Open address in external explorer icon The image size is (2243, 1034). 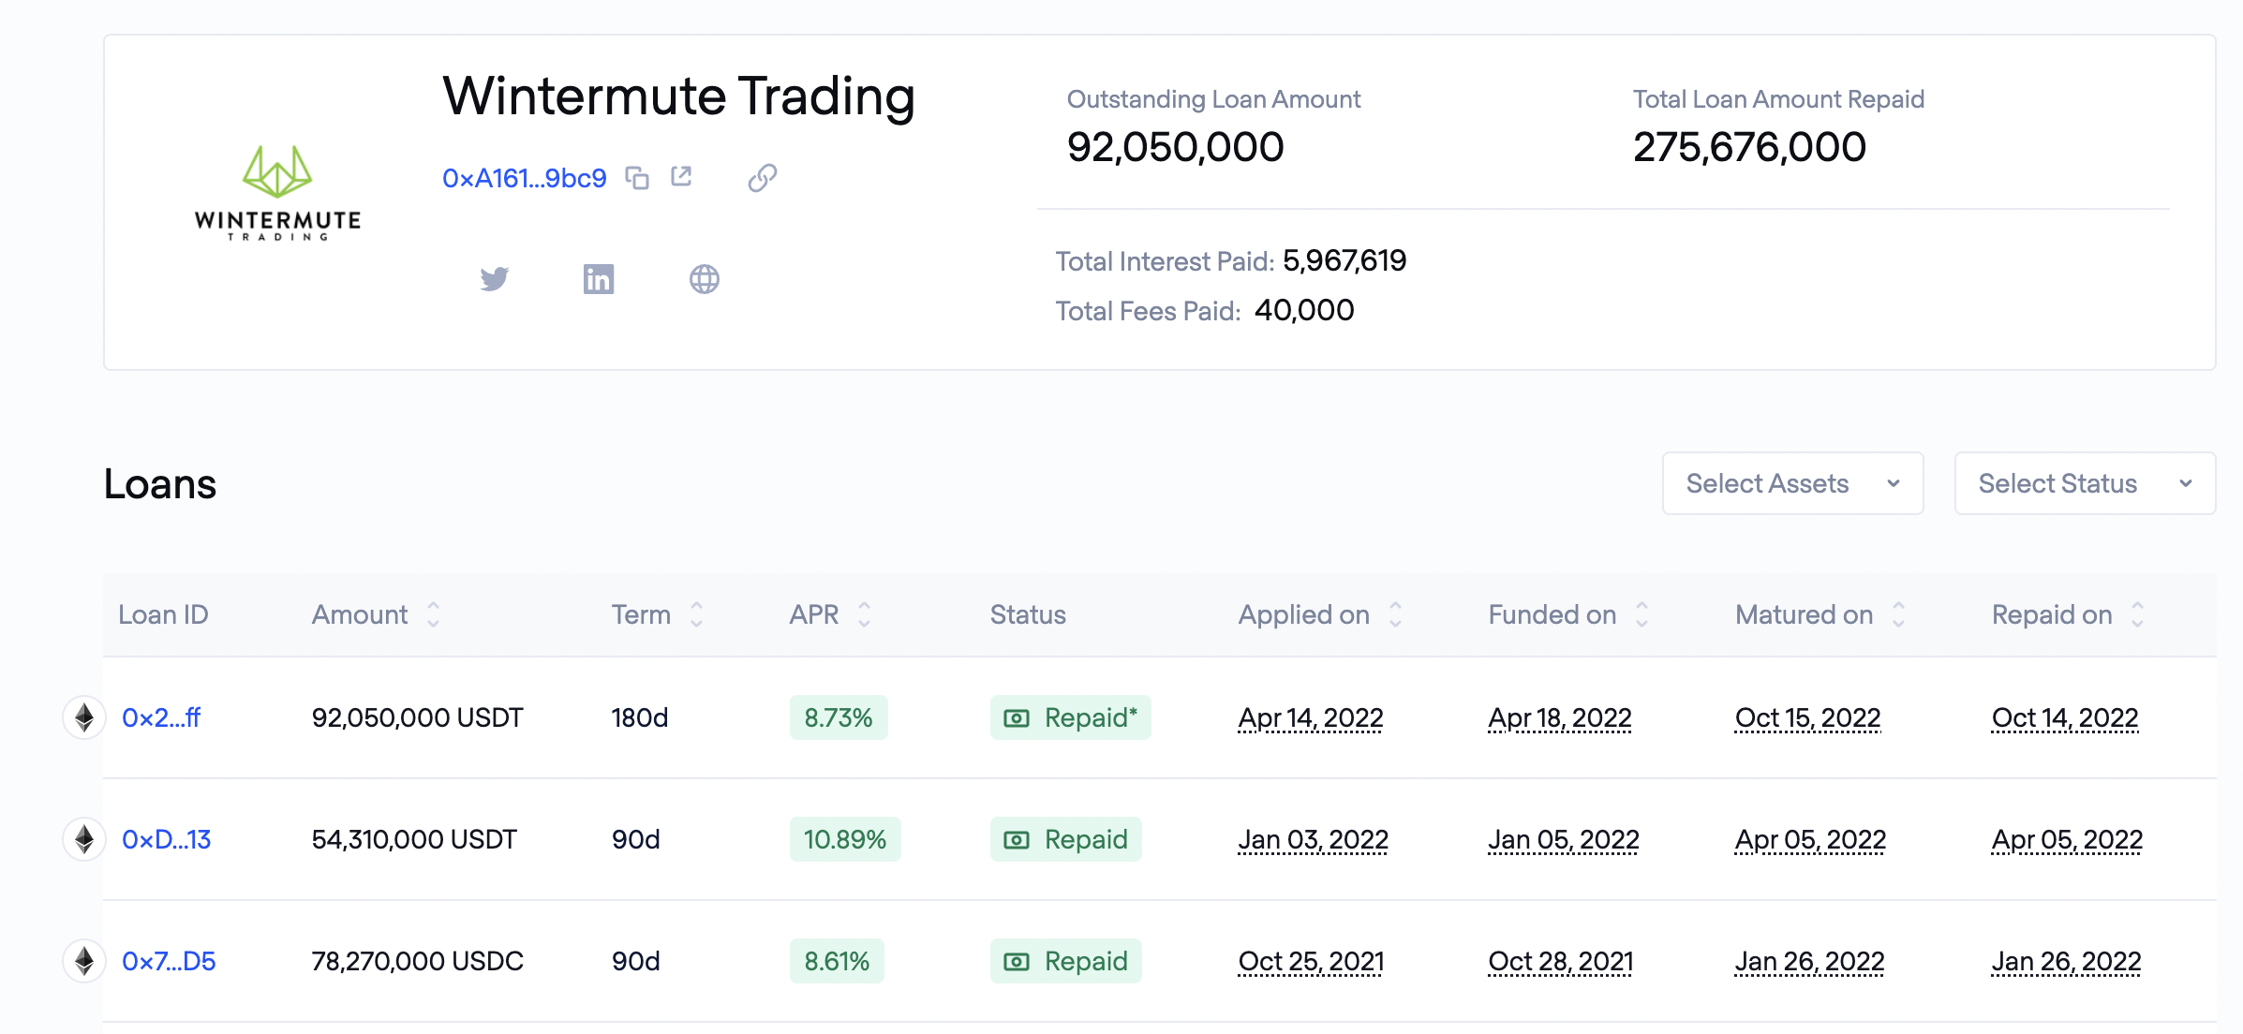[x=681, y=177]
